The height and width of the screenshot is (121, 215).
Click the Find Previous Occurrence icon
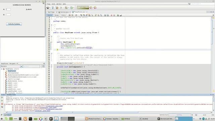(x=84, y=15)
